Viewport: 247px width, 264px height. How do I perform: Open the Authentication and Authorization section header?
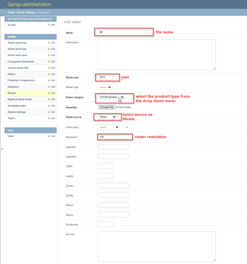click(x=30, y=19)
